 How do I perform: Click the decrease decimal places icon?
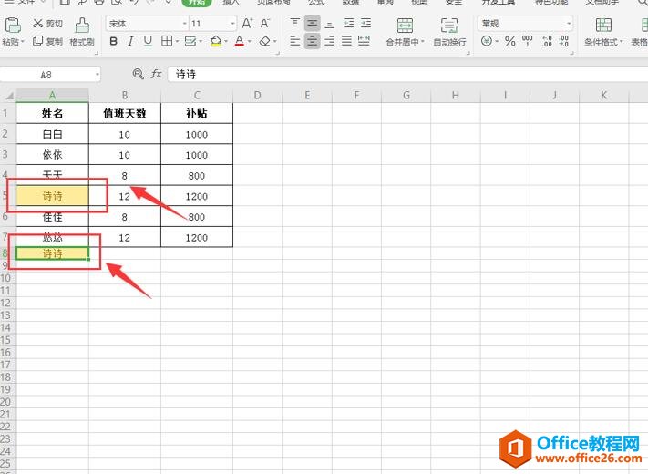(x=564, y=40)
